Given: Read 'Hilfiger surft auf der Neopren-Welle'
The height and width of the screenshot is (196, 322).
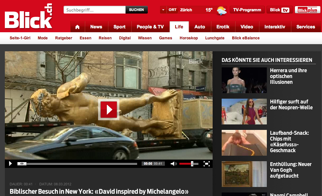Looking at the screenshot, I should pos(291,104).
